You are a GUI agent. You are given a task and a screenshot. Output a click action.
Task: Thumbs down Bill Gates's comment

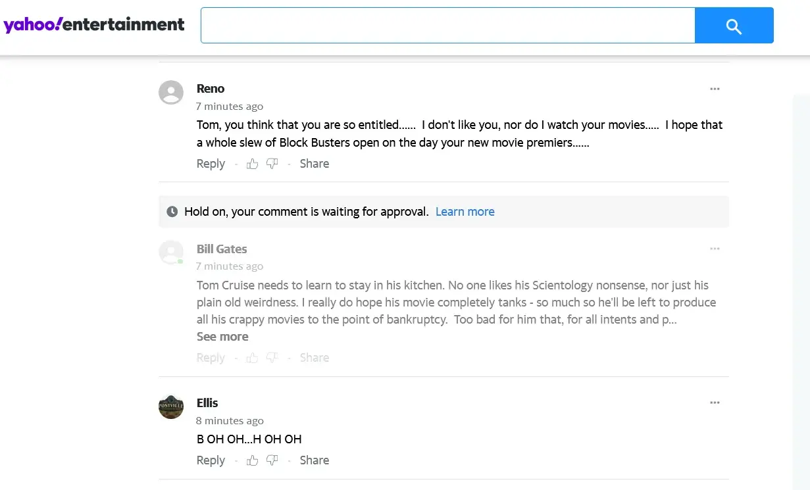272,358
